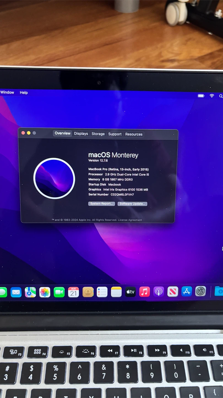Open the Window menu

point(7,92)
